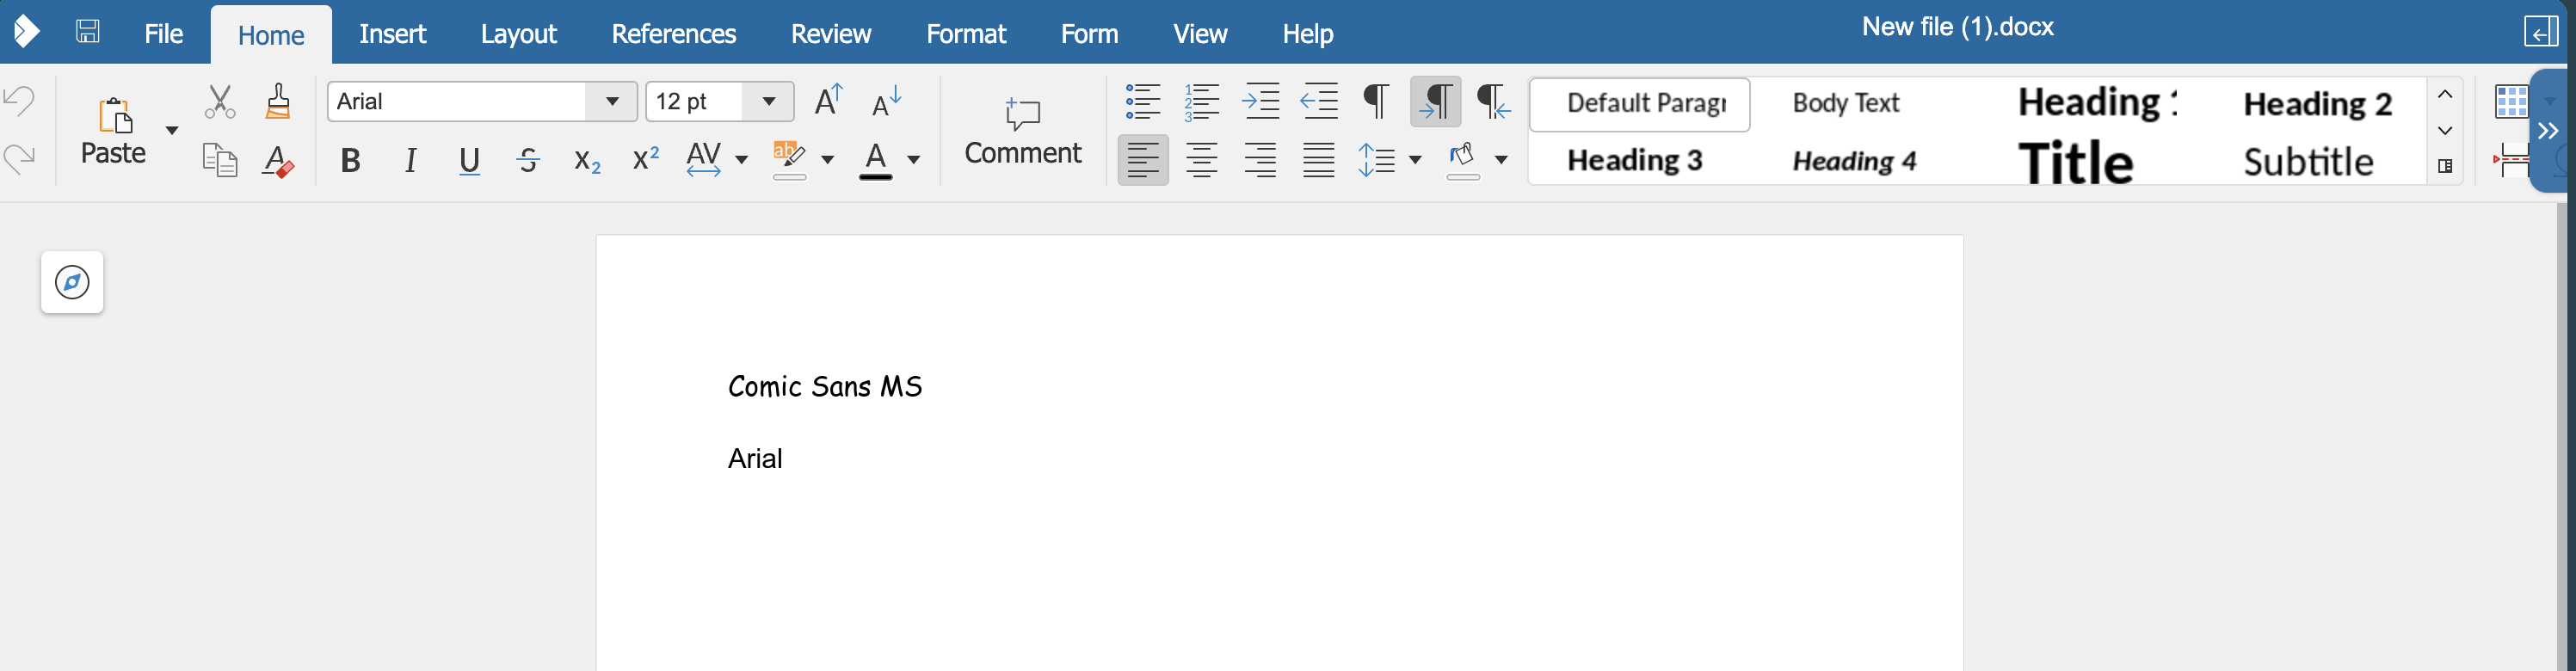
Task: Redo the last undone action
Action: coord(20,158)
